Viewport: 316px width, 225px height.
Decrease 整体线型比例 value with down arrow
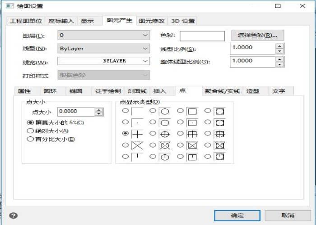[x=279, y=64]
